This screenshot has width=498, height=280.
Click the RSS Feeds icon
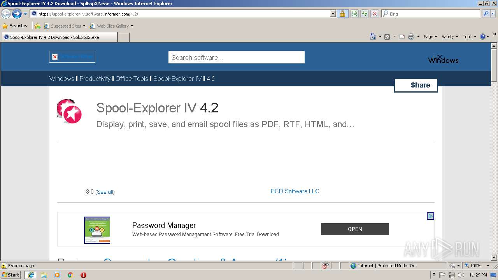387,37
